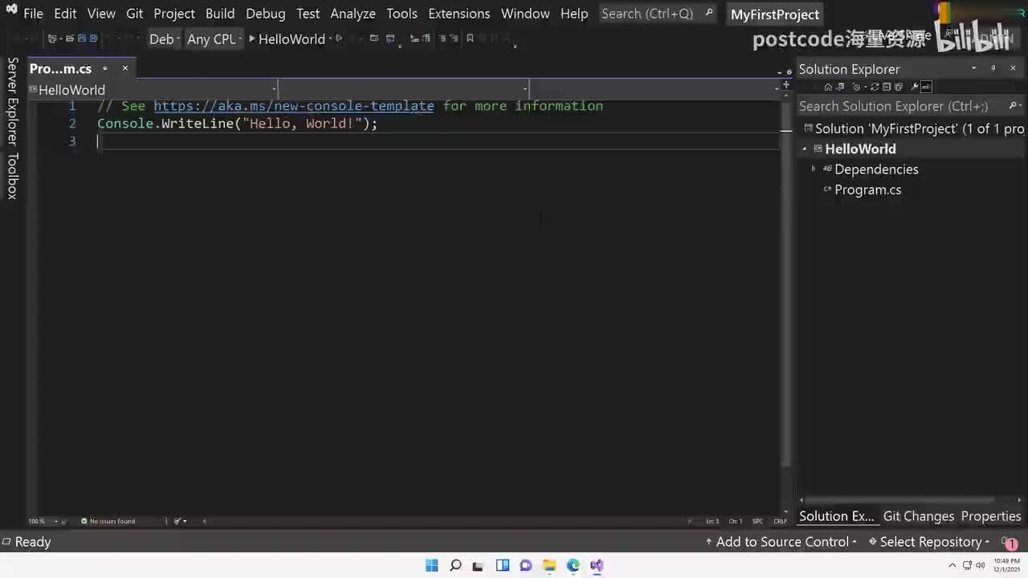Open the Analyze menu
Viewport: 1028px width, 578px height.
pos(353,14)
